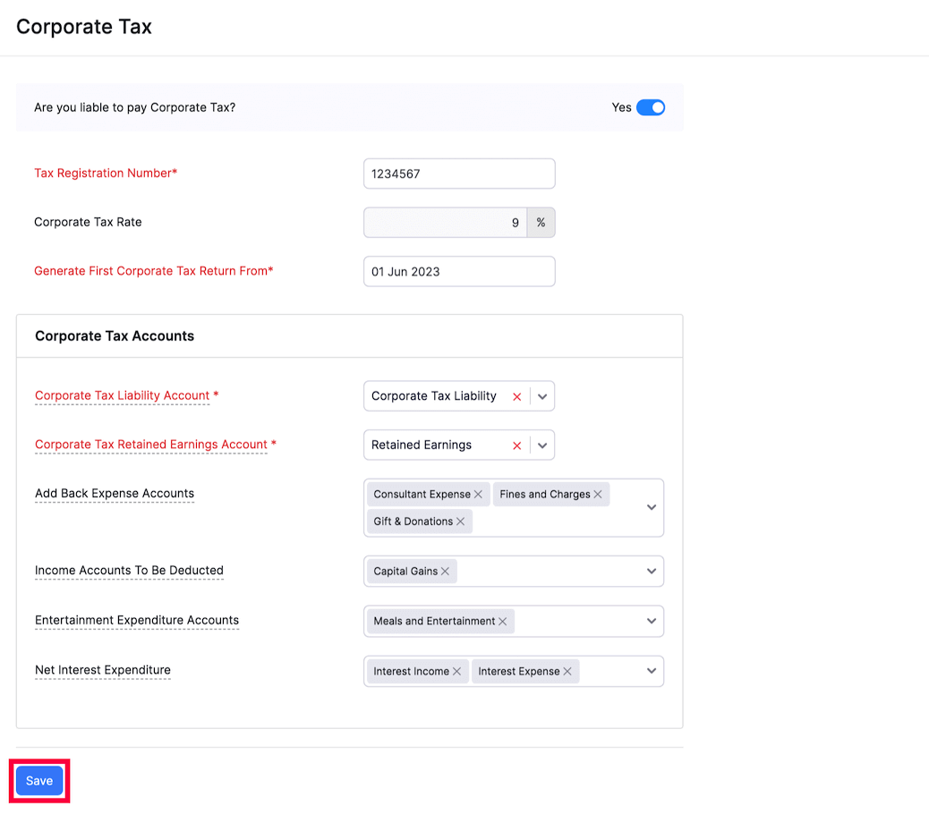Viewport: 929px width, 814px height.
Task: Clear the Retained Earnings account selection
Action: pyautogui.click(x=516, y=445)
